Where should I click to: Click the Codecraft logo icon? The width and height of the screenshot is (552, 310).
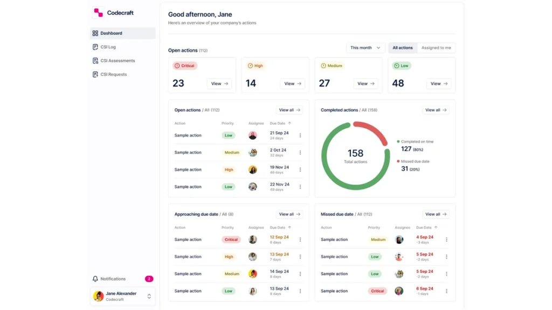(98, 12)
